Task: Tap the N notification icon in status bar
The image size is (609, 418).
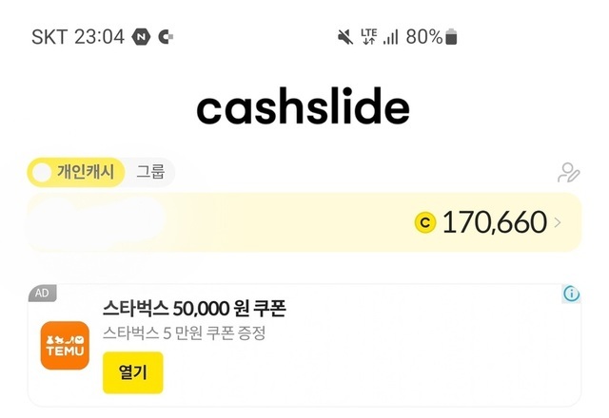Action: 142,37
